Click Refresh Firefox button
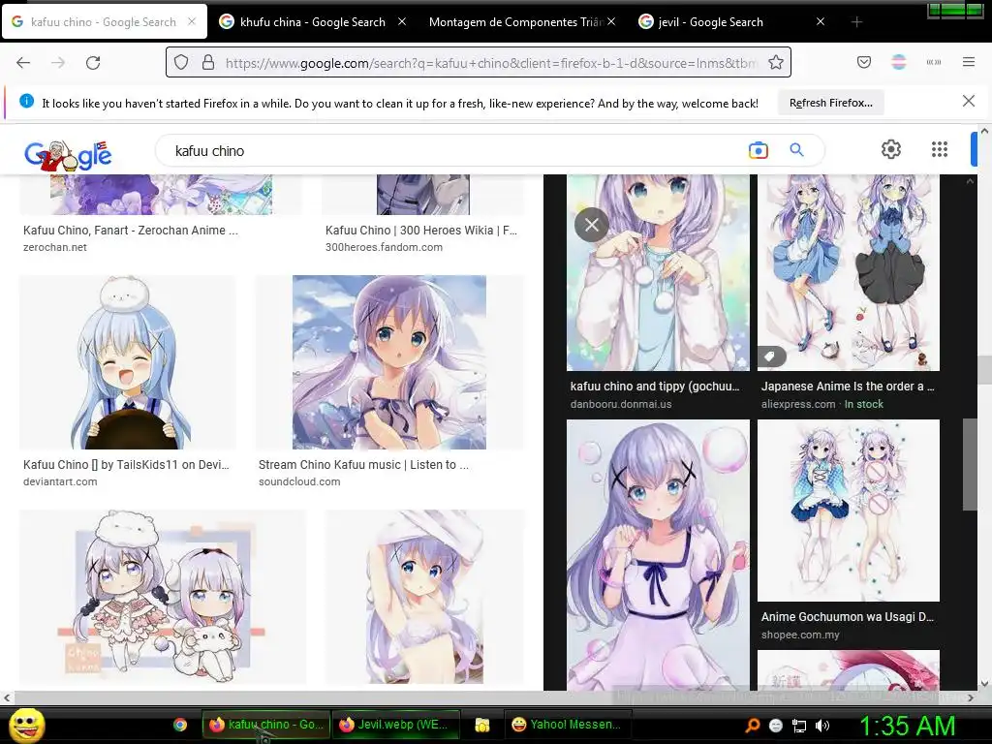 click(830, 103)
